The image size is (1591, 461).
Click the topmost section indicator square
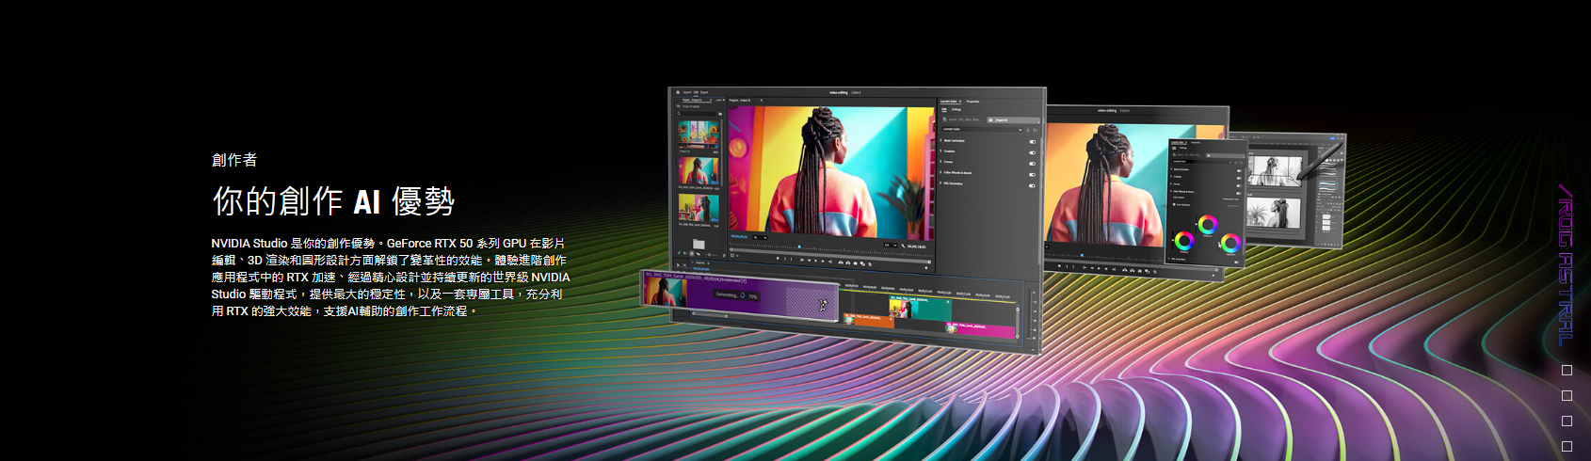(1567, 371)
